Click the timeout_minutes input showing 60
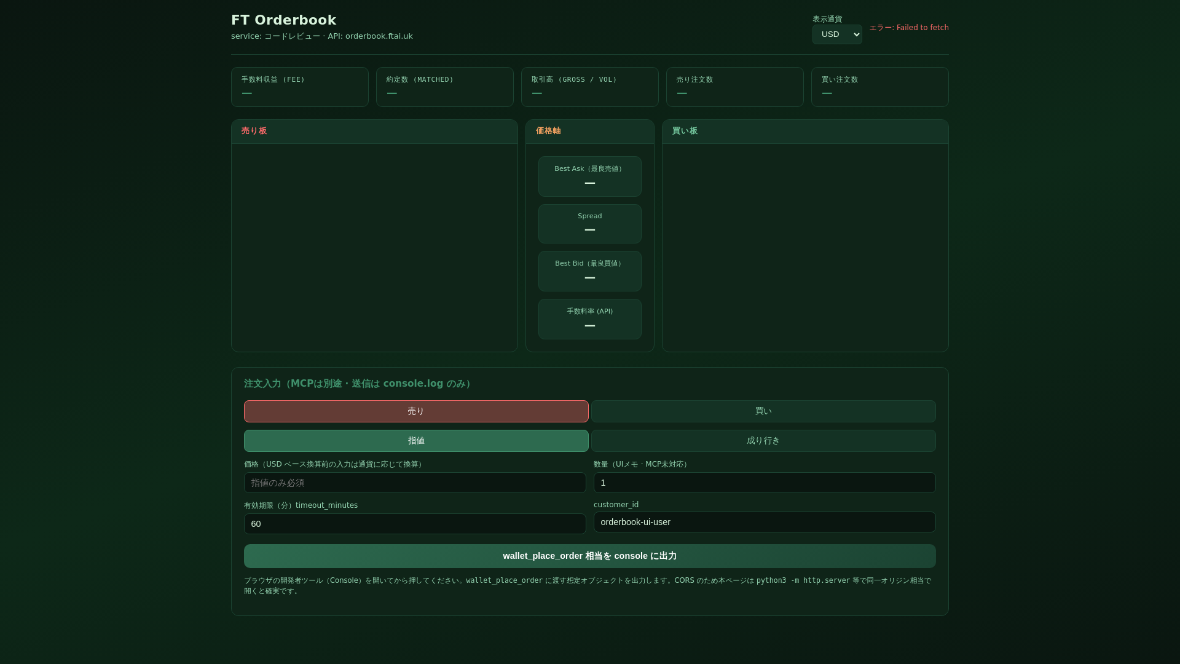Image resolution: width=1180 pixels, height=664 pixels. pos(415,524)
